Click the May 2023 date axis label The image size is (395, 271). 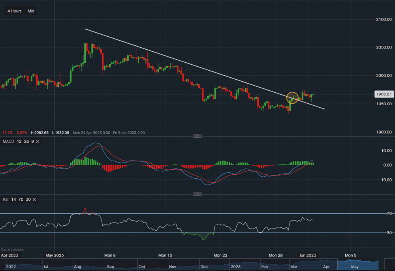coord(55,255)
